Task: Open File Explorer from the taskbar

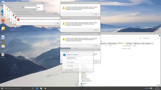Action: 41,88
